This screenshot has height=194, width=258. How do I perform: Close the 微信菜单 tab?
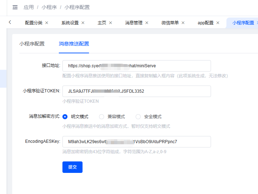(183, 23)
